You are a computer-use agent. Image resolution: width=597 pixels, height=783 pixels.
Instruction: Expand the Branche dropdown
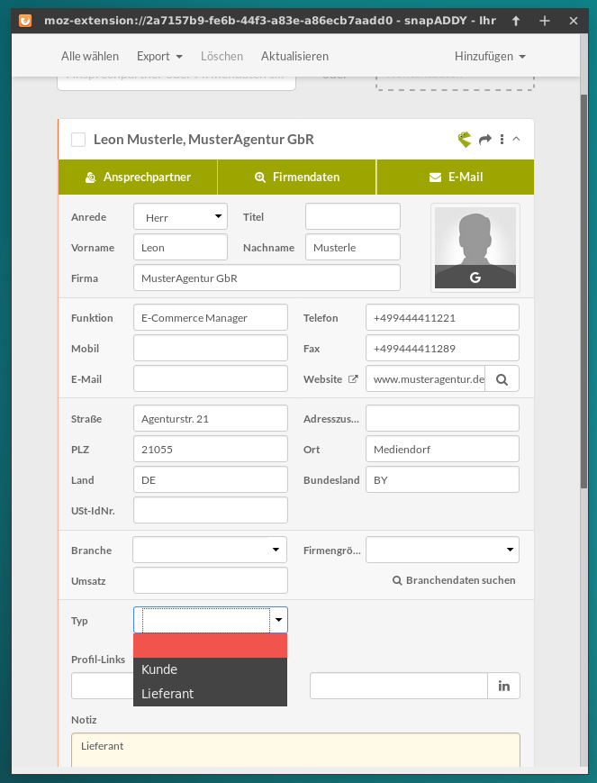[210, 550]
